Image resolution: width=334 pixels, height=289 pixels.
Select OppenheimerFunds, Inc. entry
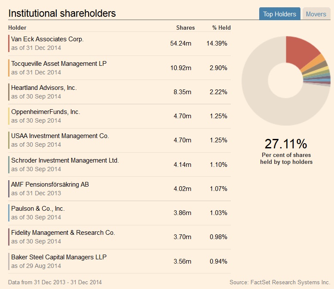pos(46,112)
